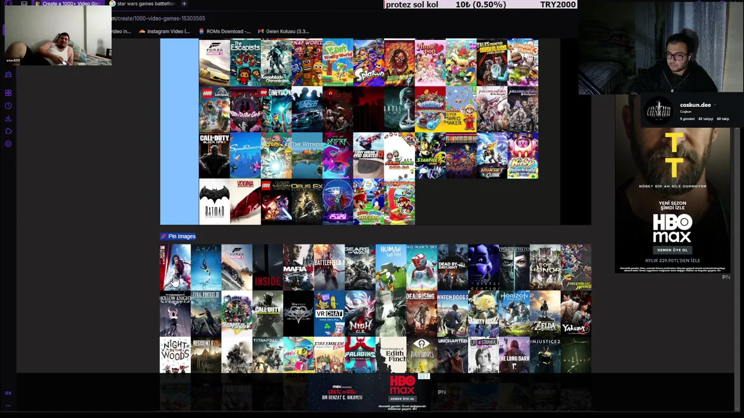Image resolution: width=744 pixels, height=418 pixels.
Task: Open the 'ROMs Download' bookmark
Action: pyautogui.click(x=224, y=31)
